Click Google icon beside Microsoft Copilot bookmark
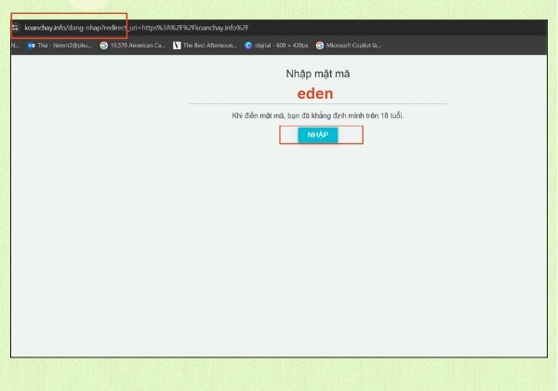Image resolution: width=558 pixels, height=391 pixels. tap(320, 46)
